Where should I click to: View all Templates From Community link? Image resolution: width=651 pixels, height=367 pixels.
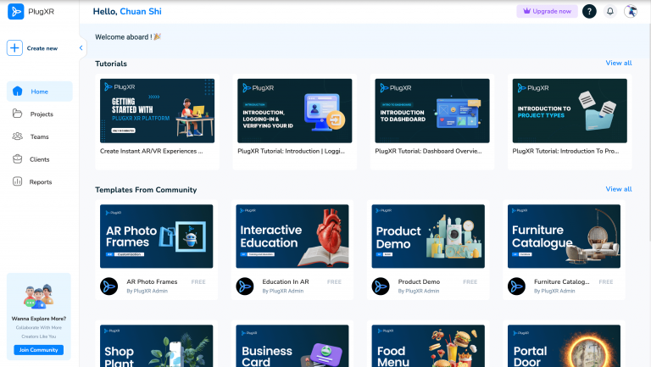click(x=618, y=189)
